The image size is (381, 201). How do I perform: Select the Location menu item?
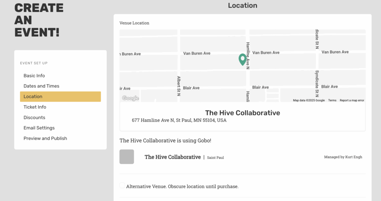pos(60,96)
